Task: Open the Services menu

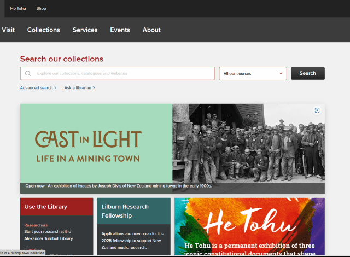Action: click(x=85, y=30)
